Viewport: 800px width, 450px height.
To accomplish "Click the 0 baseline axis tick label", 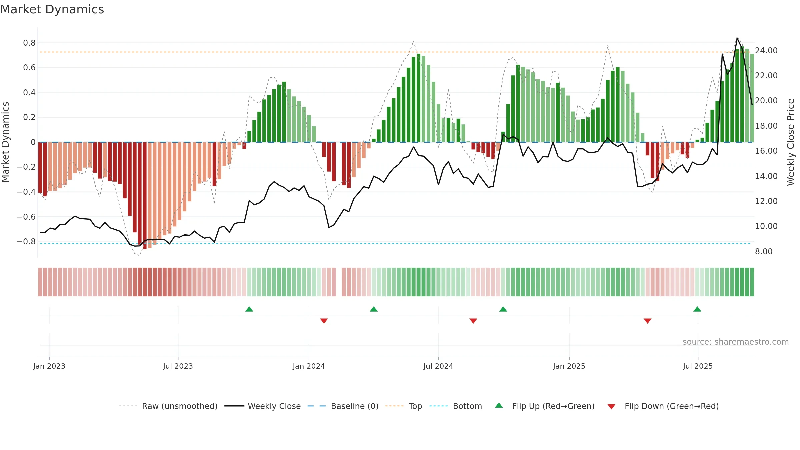I will click(x=33, y=142).
